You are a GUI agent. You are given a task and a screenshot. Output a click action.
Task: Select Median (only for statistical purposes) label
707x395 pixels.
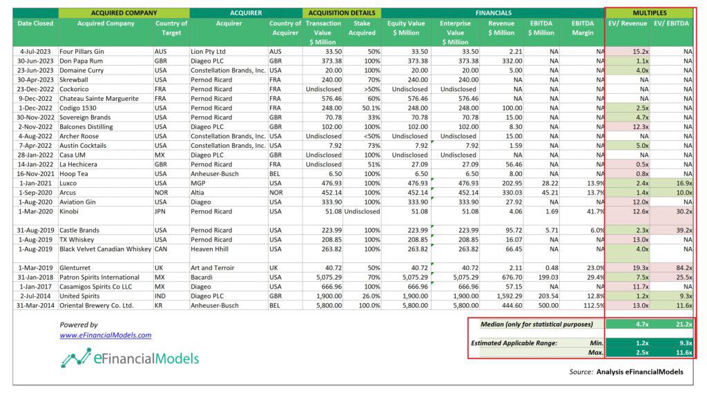click(x=536, y=324)
